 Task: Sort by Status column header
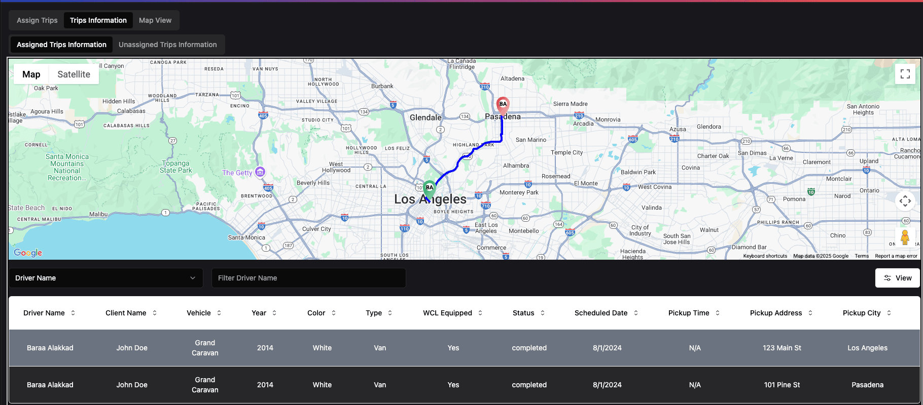pyautogui.click(x=523, y=313)
